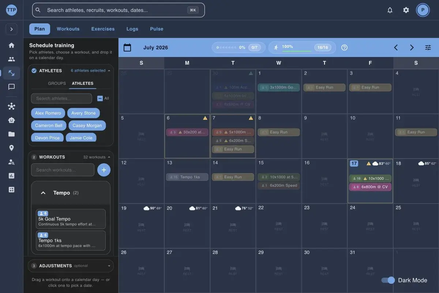The width and height of the screenshot is (439, 293).
Task: Focus the global search field
Action: coord(119,10)
